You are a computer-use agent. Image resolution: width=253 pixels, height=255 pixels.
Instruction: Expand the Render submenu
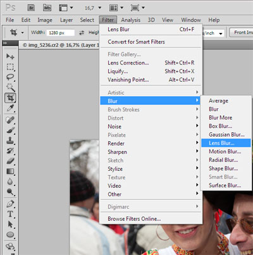tap(151, 144)
